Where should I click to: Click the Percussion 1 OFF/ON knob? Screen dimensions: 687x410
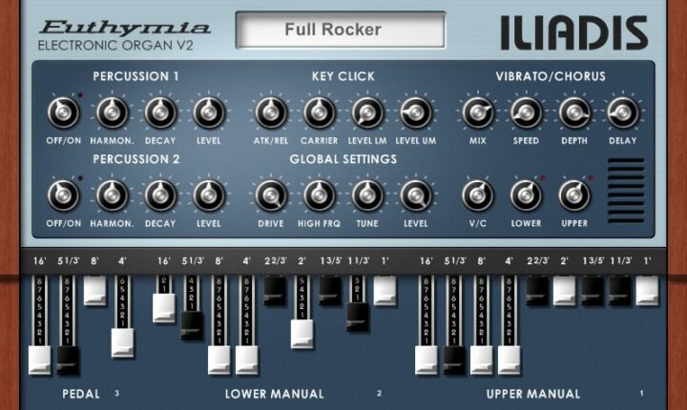tap(63, 113)
